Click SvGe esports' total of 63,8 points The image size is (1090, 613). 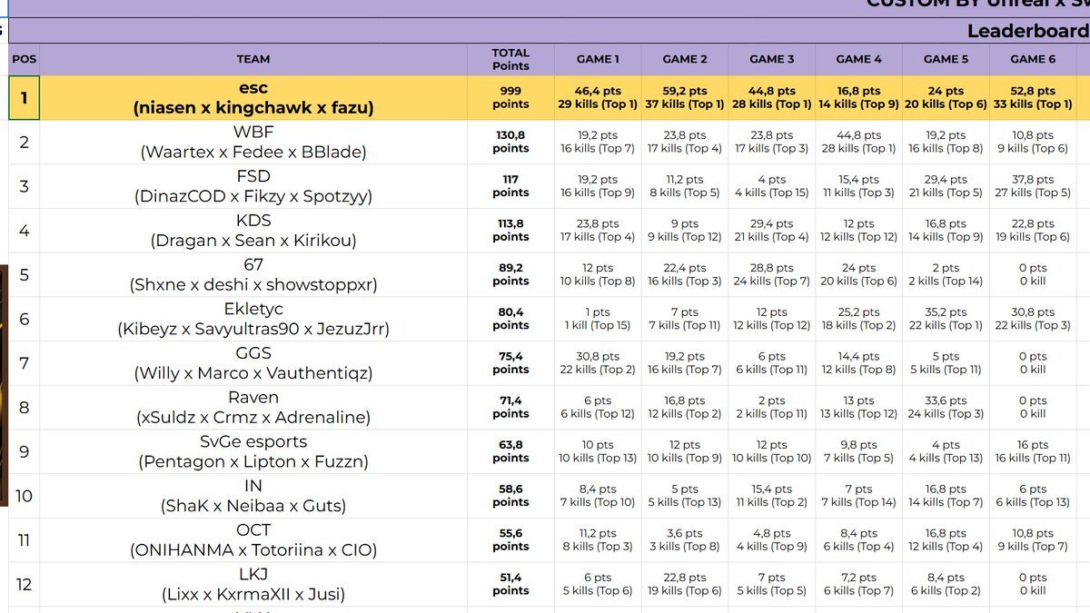[510, 451]
